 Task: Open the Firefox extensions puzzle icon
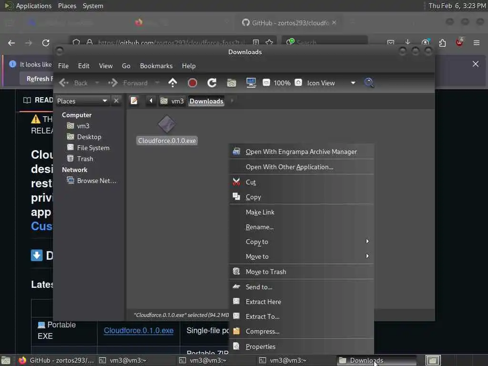(442, 42)
